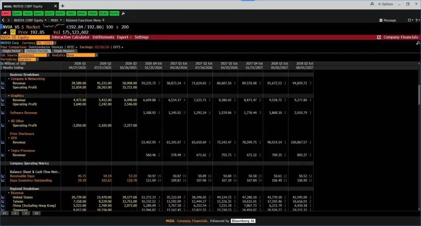Switch to the Single Measure tab

(x=64, y=51)
